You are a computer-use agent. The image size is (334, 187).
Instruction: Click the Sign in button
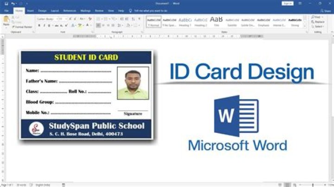click(x=288, y=3)
